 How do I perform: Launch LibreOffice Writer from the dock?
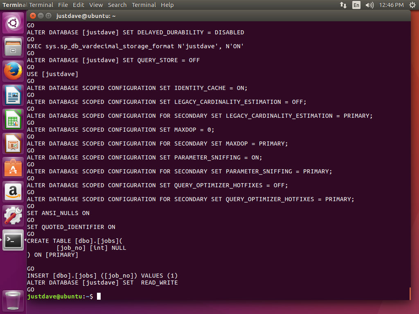pos(13,95)
